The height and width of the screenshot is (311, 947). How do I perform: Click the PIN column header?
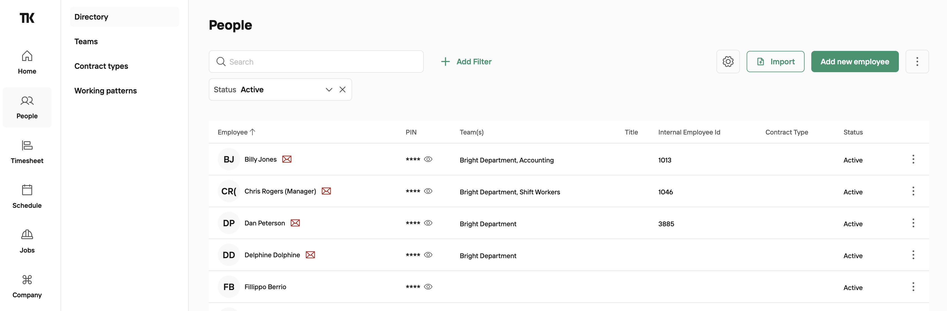pos(411,132)
